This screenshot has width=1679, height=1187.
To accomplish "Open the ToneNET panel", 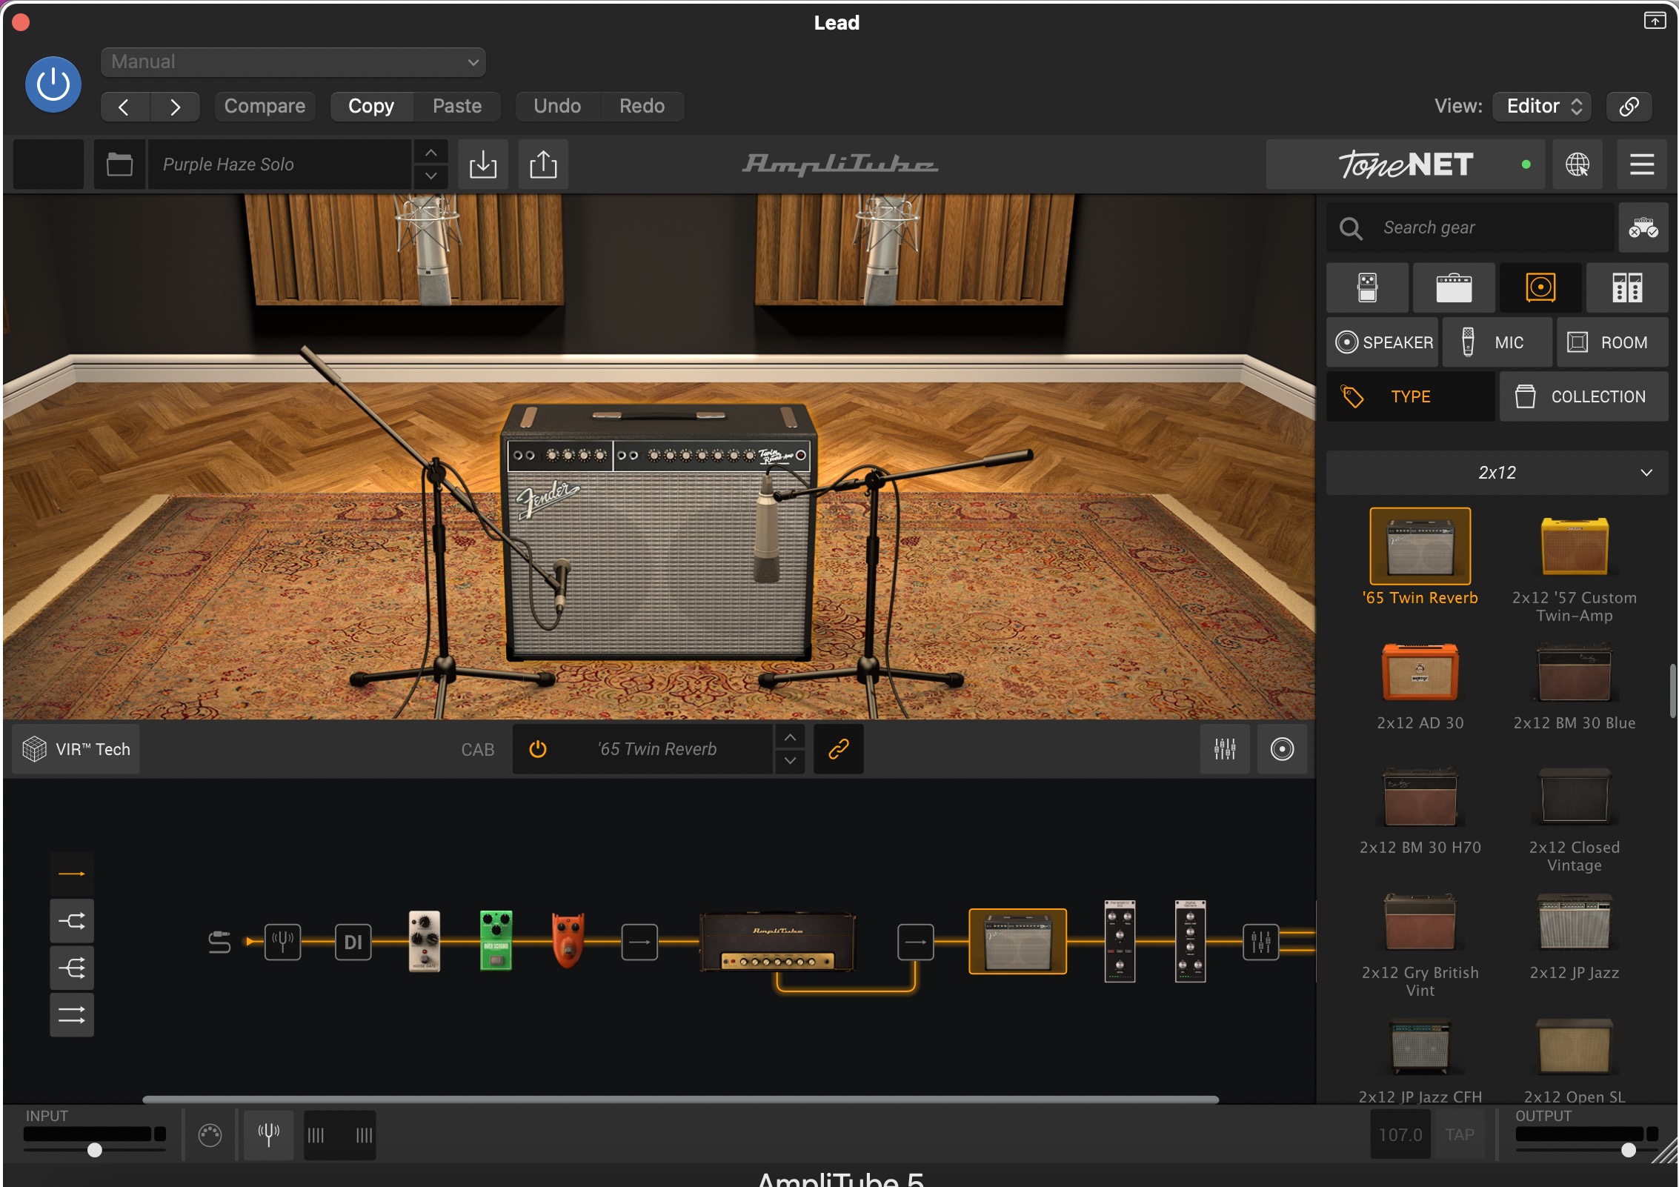I will click(1405, 164).
